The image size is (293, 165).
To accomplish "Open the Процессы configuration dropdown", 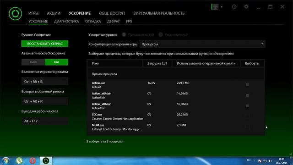I will coord(202,44).
